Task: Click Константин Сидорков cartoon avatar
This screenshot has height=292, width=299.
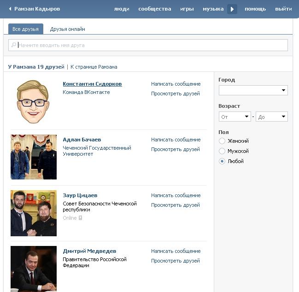Action: pyautogui.click(x=33, y=101)
